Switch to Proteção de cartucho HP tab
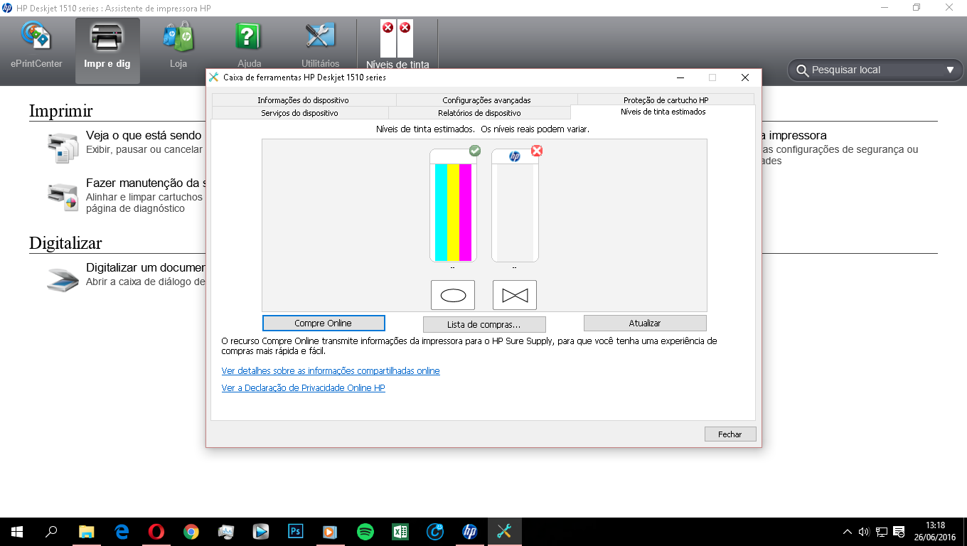This screenshot has height=546, width=967. click(666, 100)
